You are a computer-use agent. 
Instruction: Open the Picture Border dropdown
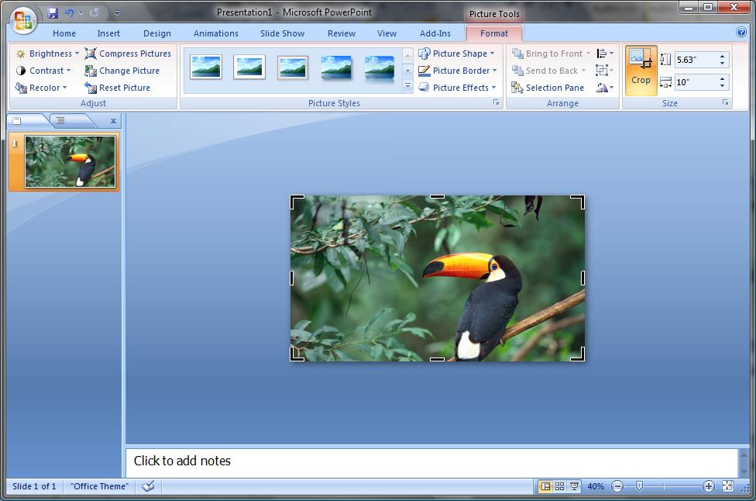pos(458,71)
